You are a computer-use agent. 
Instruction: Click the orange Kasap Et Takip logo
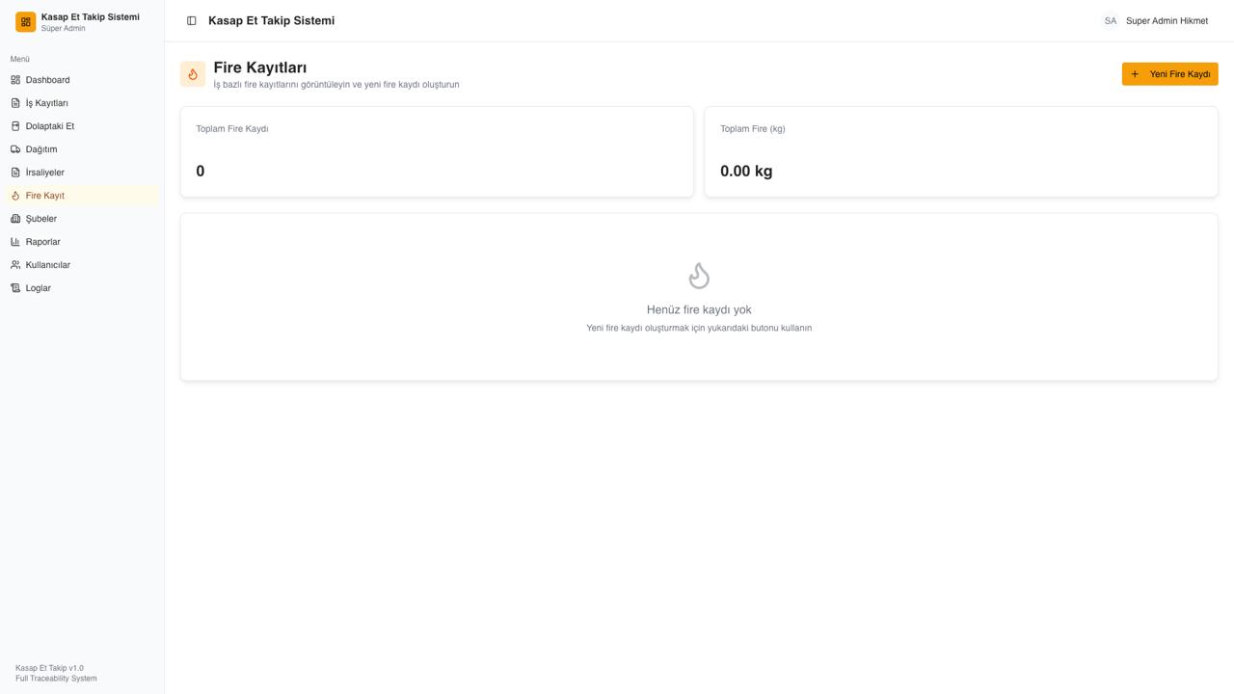point(26,22)
